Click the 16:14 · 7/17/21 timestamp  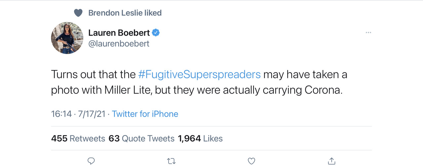78,114
